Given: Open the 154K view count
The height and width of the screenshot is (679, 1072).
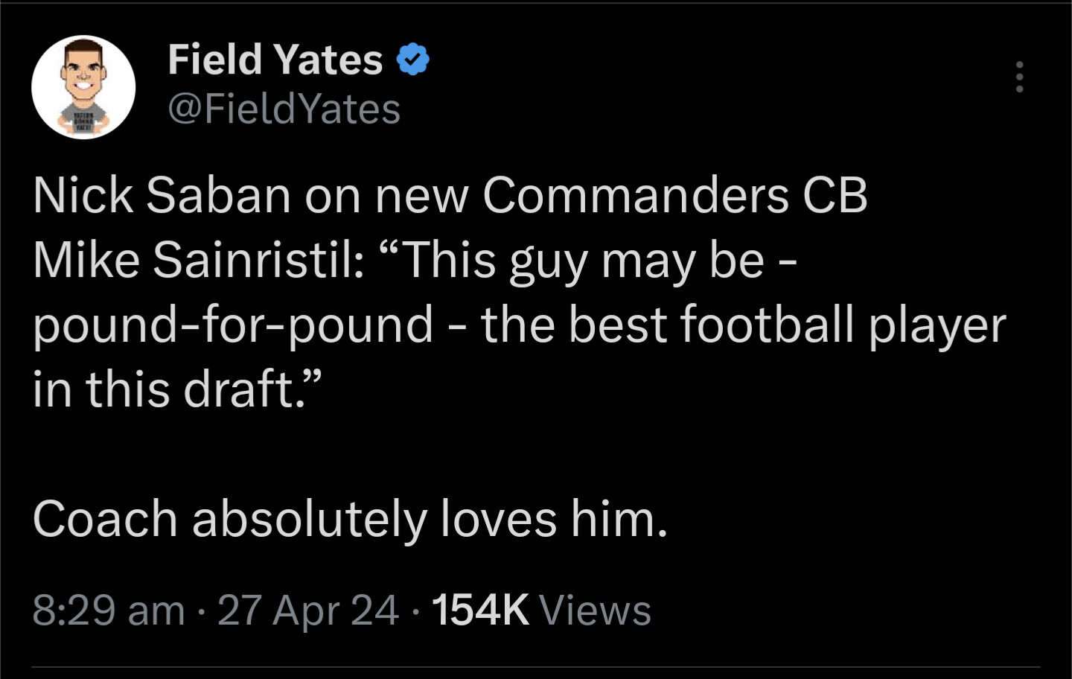Looking at the screenshot, I should coord(480,611).
